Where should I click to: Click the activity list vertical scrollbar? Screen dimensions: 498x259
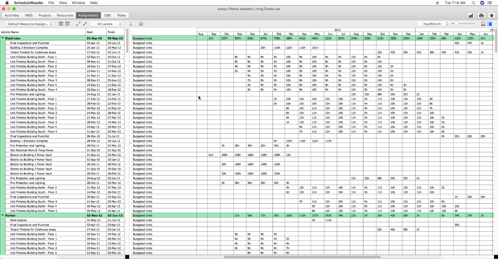[x=127, y=41]
